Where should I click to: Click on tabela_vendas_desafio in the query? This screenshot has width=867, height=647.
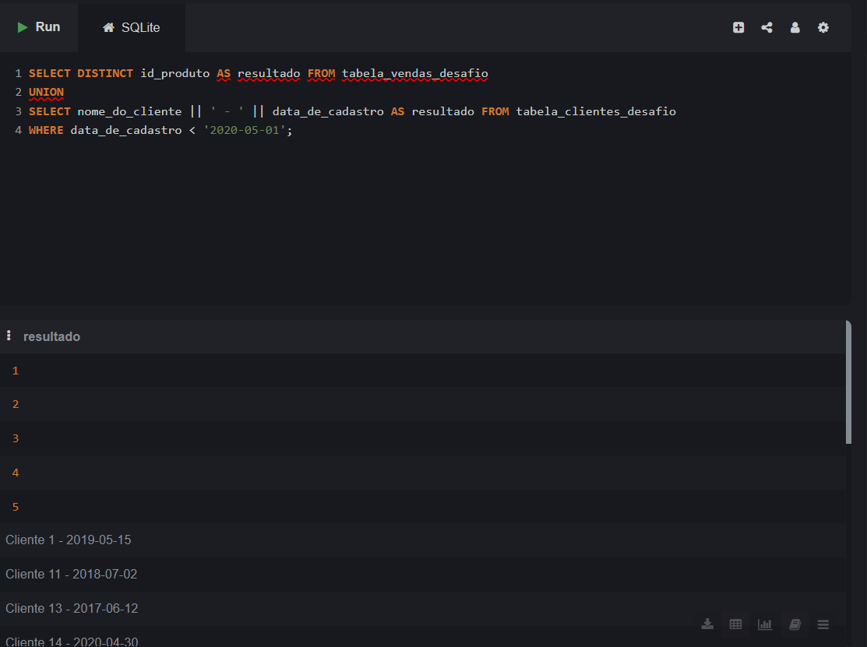pyautogui.click(x=414, y=73)
